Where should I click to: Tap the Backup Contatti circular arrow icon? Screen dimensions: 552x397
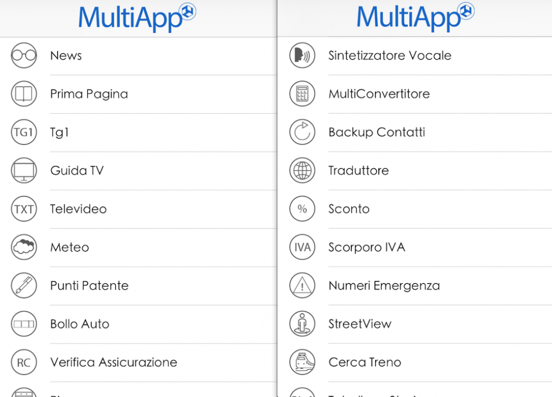pos(302,133)
